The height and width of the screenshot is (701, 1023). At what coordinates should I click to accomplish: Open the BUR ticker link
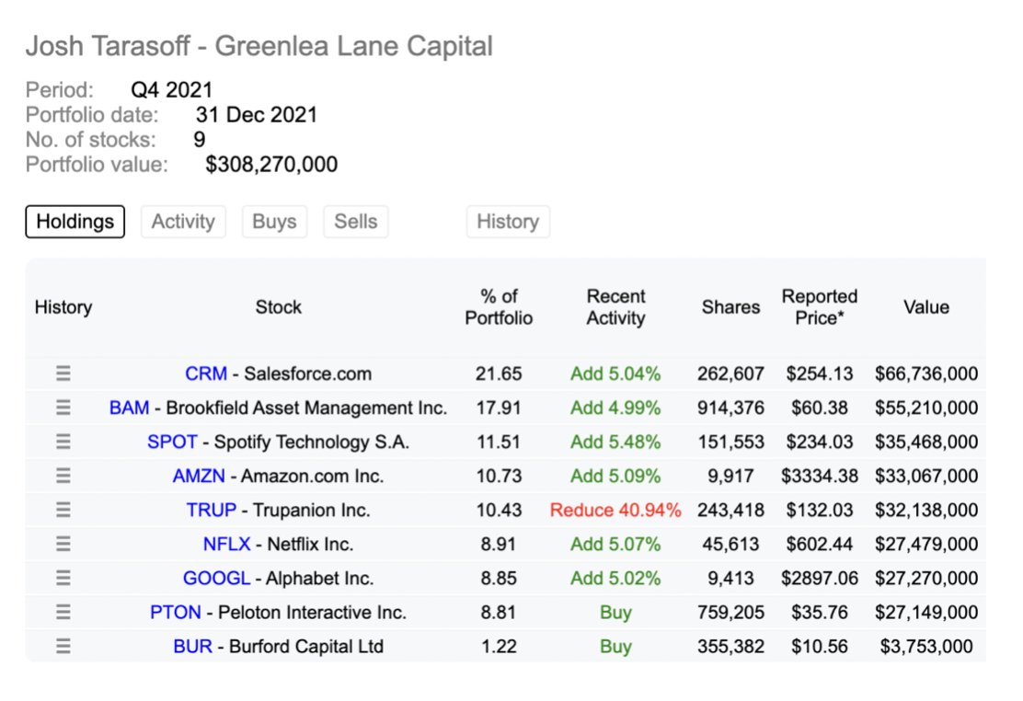pos(192,646)
